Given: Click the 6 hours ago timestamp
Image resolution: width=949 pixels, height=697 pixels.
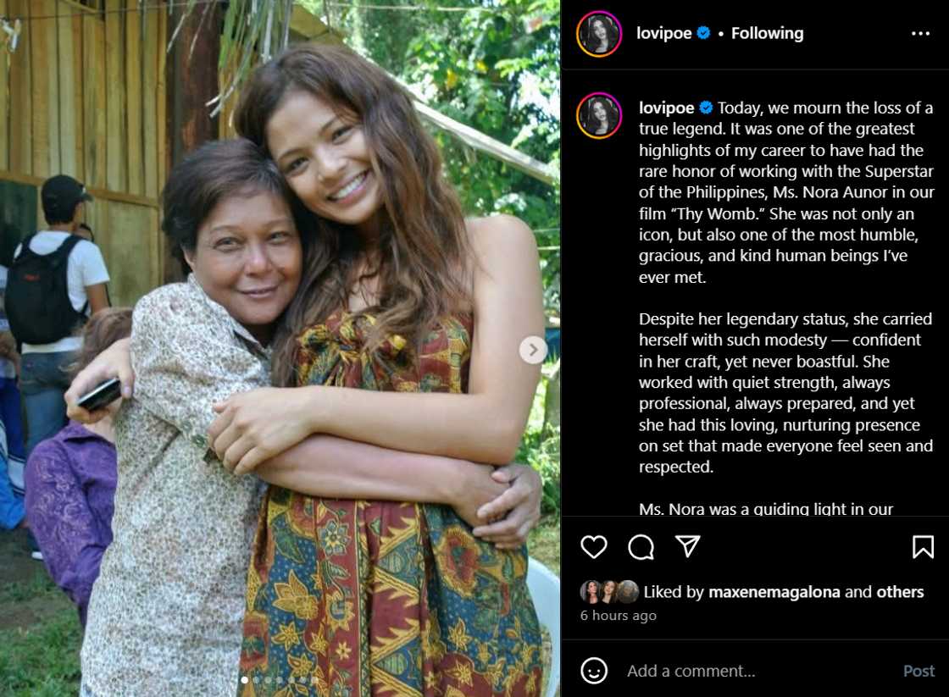Looking at the screenshot, I should tap(618, 616).
